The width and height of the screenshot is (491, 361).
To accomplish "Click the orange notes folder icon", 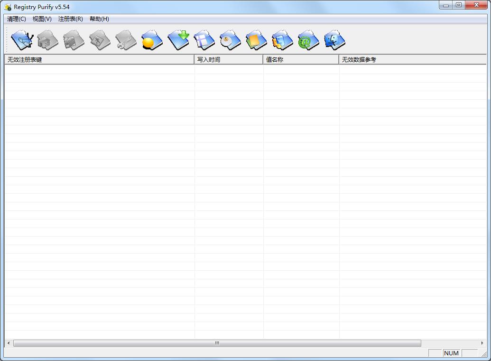I will click(256, 40).
